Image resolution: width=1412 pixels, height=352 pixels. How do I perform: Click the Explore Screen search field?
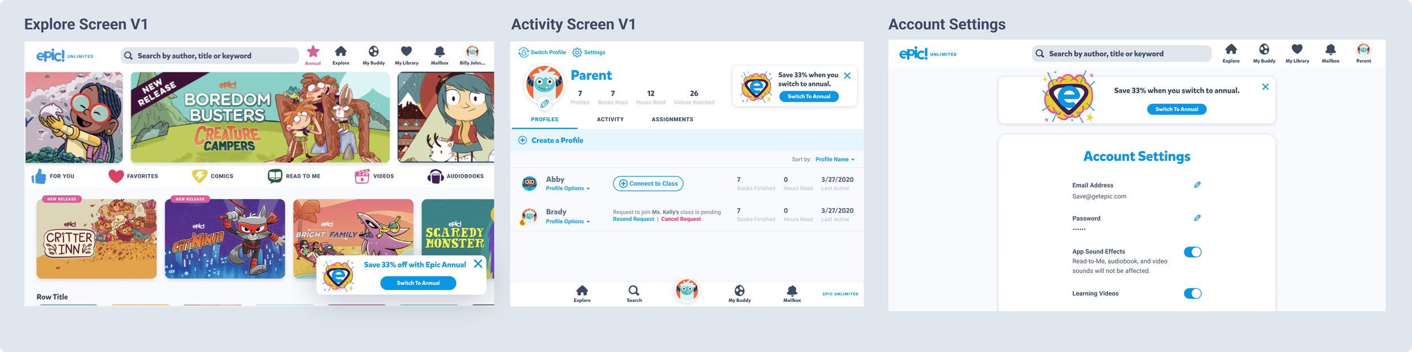[x=210, y=56]
